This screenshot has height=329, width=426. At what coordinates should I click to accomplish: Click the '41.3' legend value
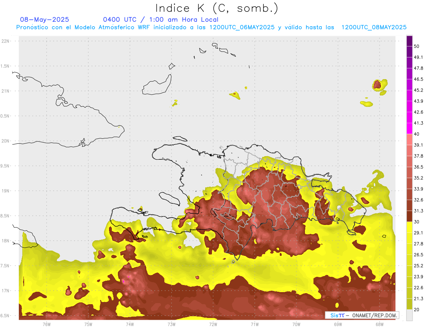(x=419, y=123)
